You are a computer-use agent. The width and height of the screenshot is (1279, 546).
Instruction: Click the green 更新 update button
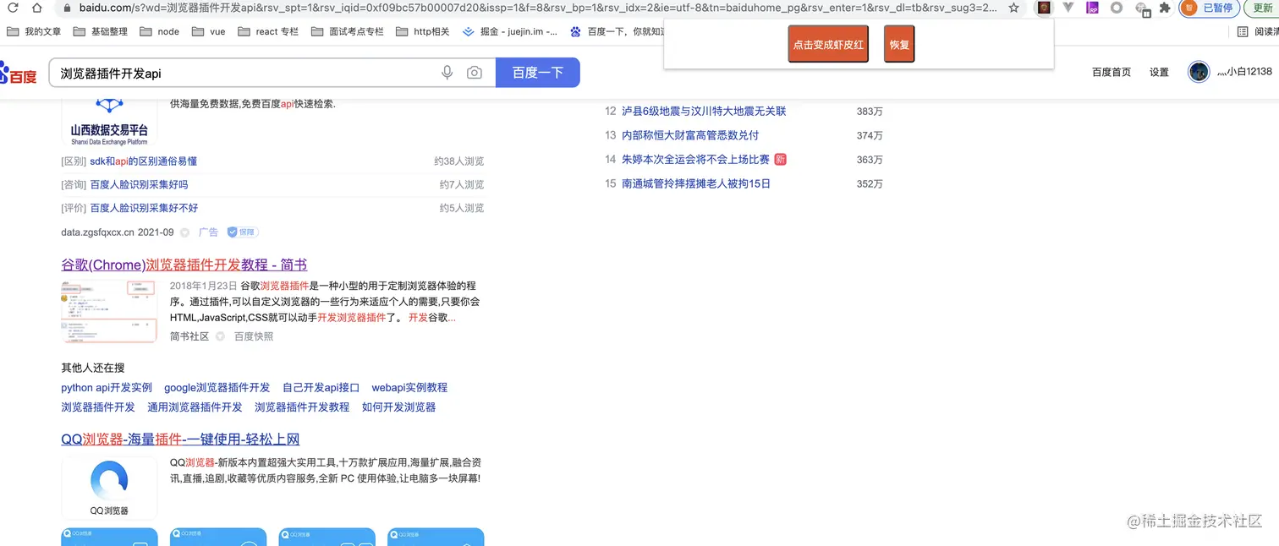[1261, 8]
